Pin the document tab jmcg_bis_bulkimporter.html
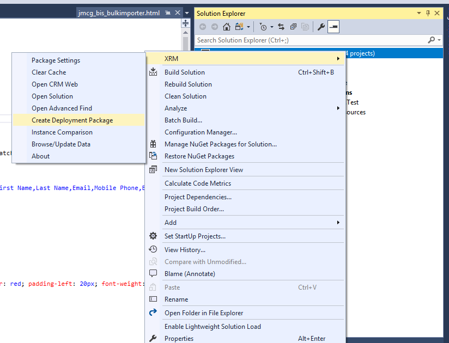 (x=168, y=13)
